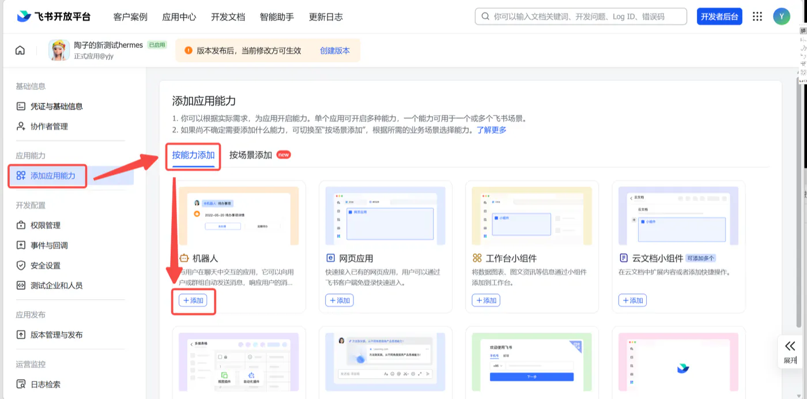Open the 开发文档 menu
This screenshot has height=399, width=807.
(x=228, y=17)
